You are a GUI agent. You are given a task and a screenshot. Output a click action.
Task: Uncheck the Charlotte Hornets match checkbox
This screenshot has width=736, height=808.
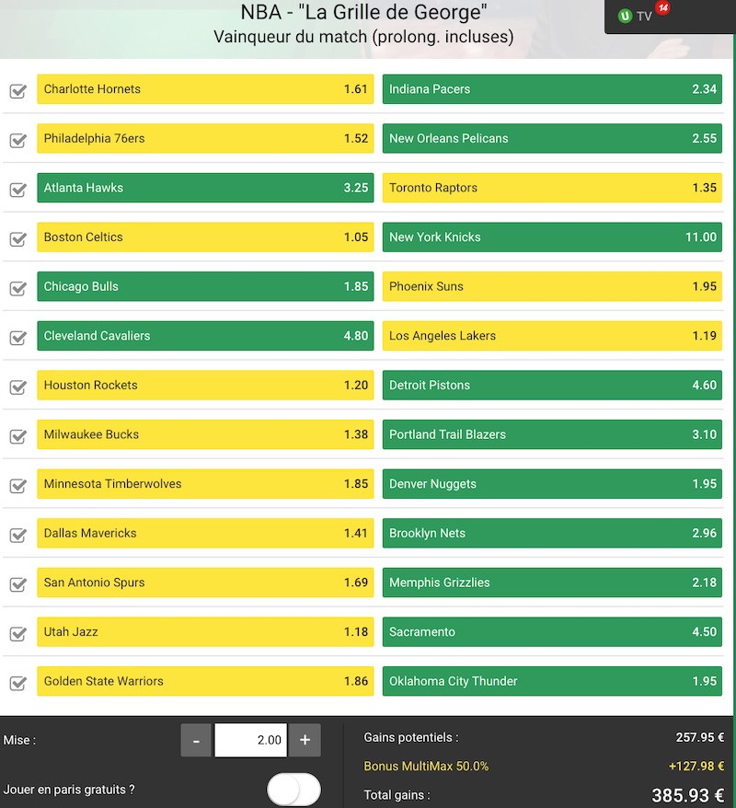coord(17,91)
